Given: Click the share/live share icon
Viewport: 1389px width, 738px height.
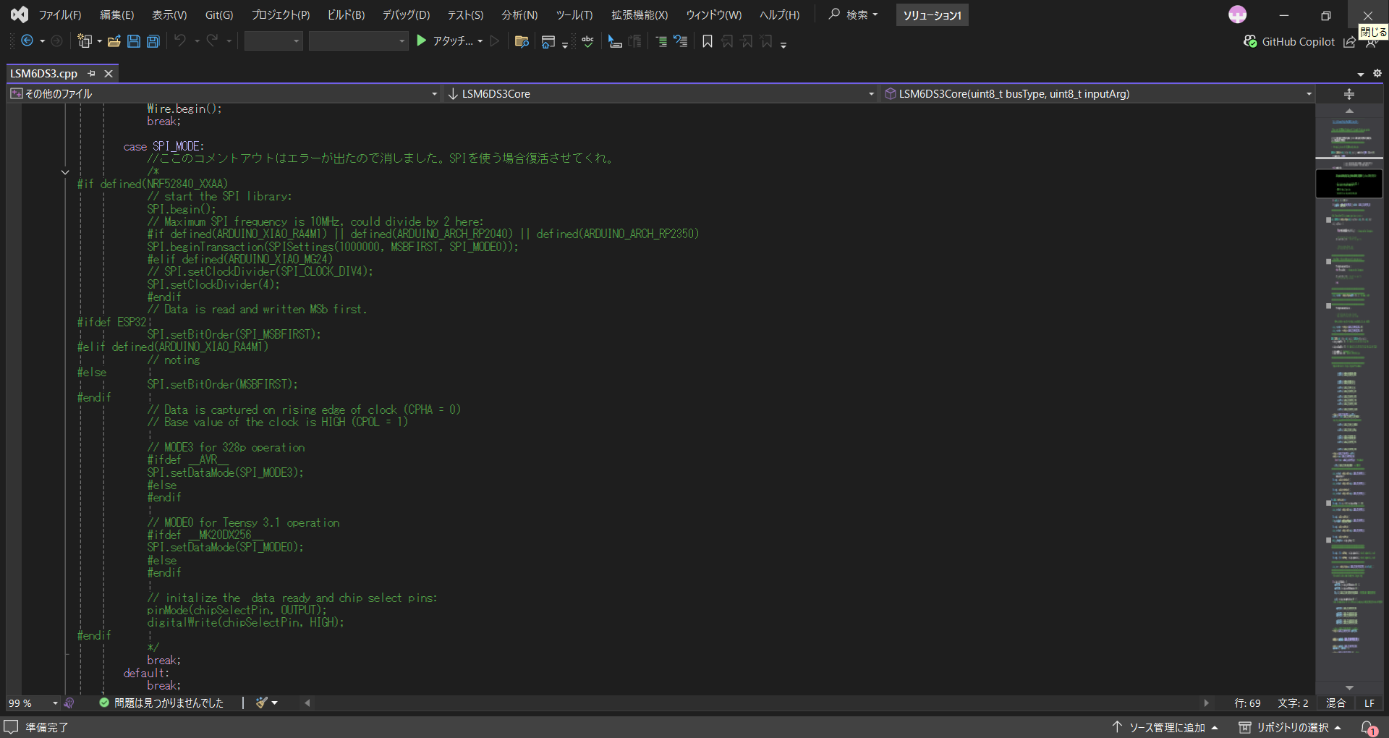Looking at the screenshot, I should (1349, 42).
